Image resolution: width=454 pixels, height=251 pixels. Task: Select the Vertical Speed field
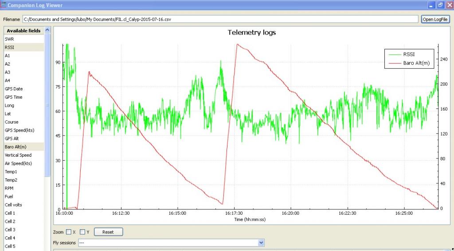19,155
